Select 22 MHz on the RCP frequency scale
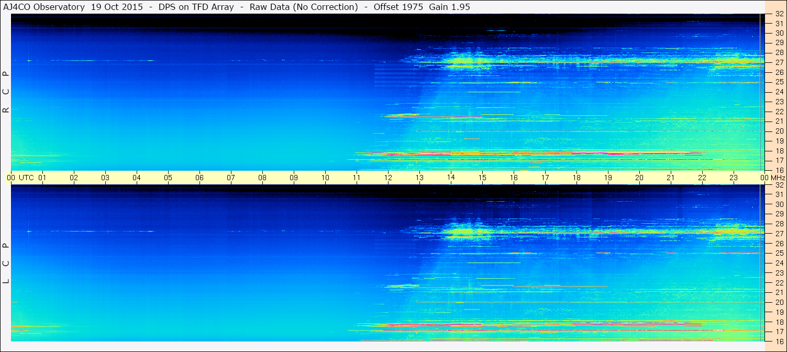Image resolution: width=787 pixels, height=352 pixels. 779,112
